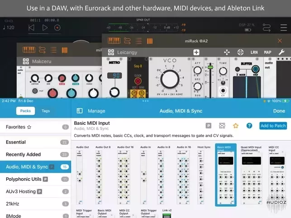
Task: Click the ATT knob
Action: click(197, 70)
